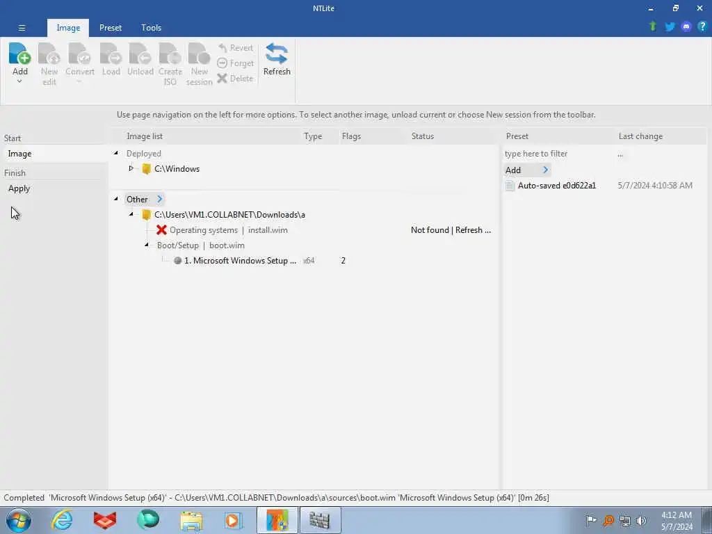Click the Load toolbar icon
Image resolution: width=712 pixels, height=534 pixels.
pos(111,54)
